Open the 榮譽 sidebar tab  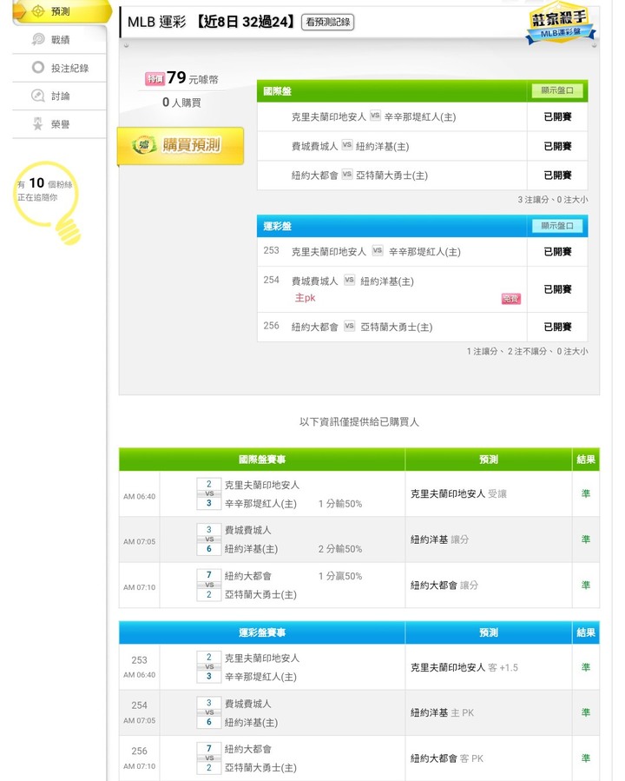point(60,124)
